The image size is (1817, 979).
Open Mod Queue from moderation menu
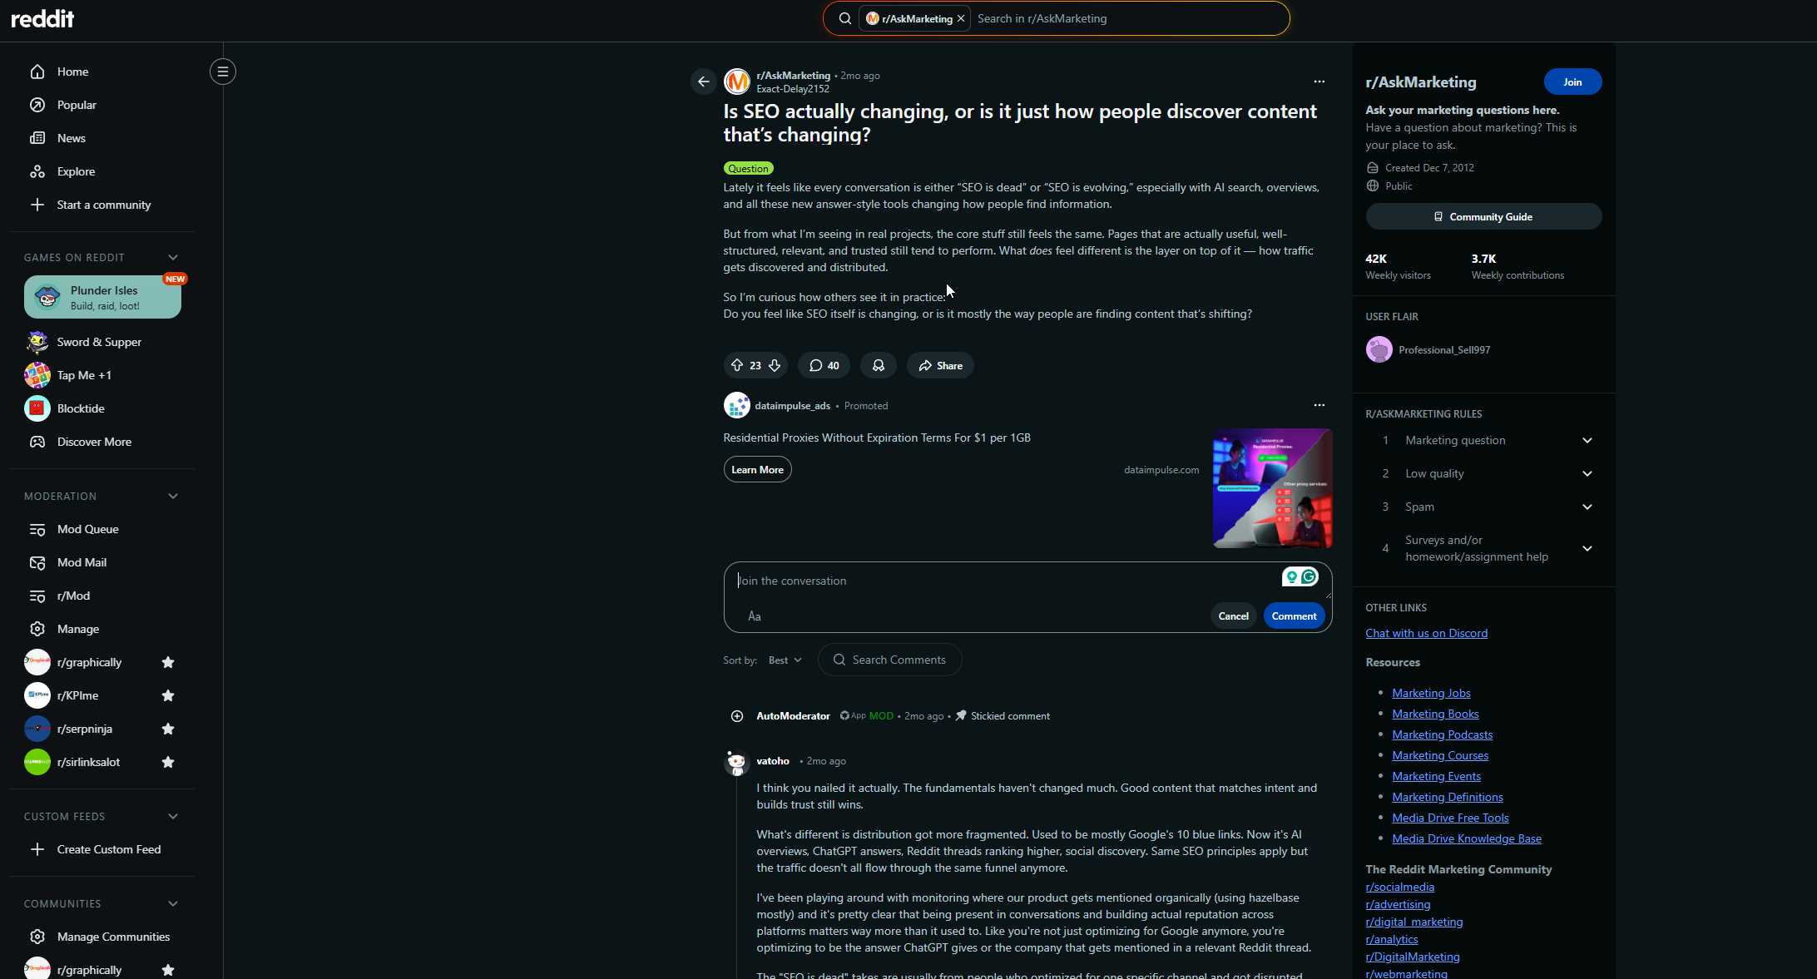tap(87, 529)
